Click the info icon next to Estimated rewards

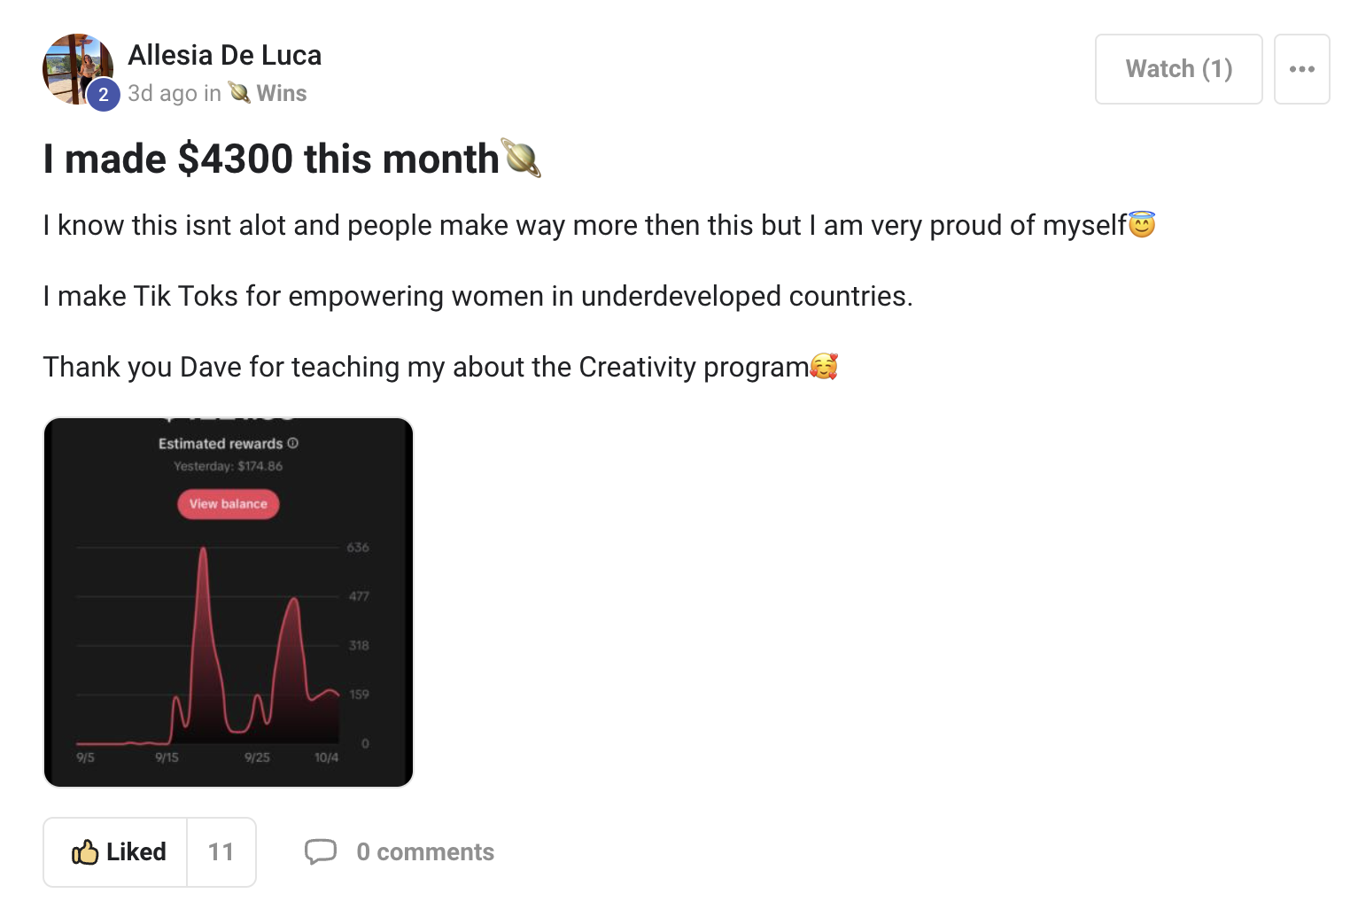(x=293, y=443)
